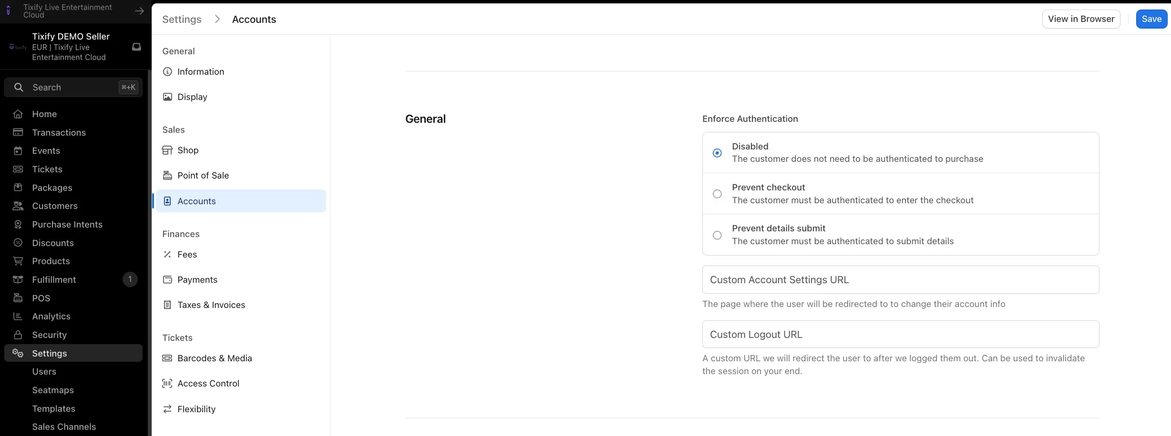The width and height of the screenshot is (1171, 436).
Task: Open Taxes & Invoices settings
Action: [x=241, y=305]
